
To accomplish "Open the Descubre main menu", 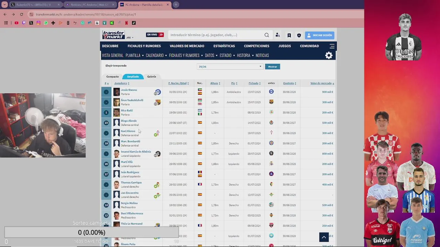I will click(x=110, y=46).
